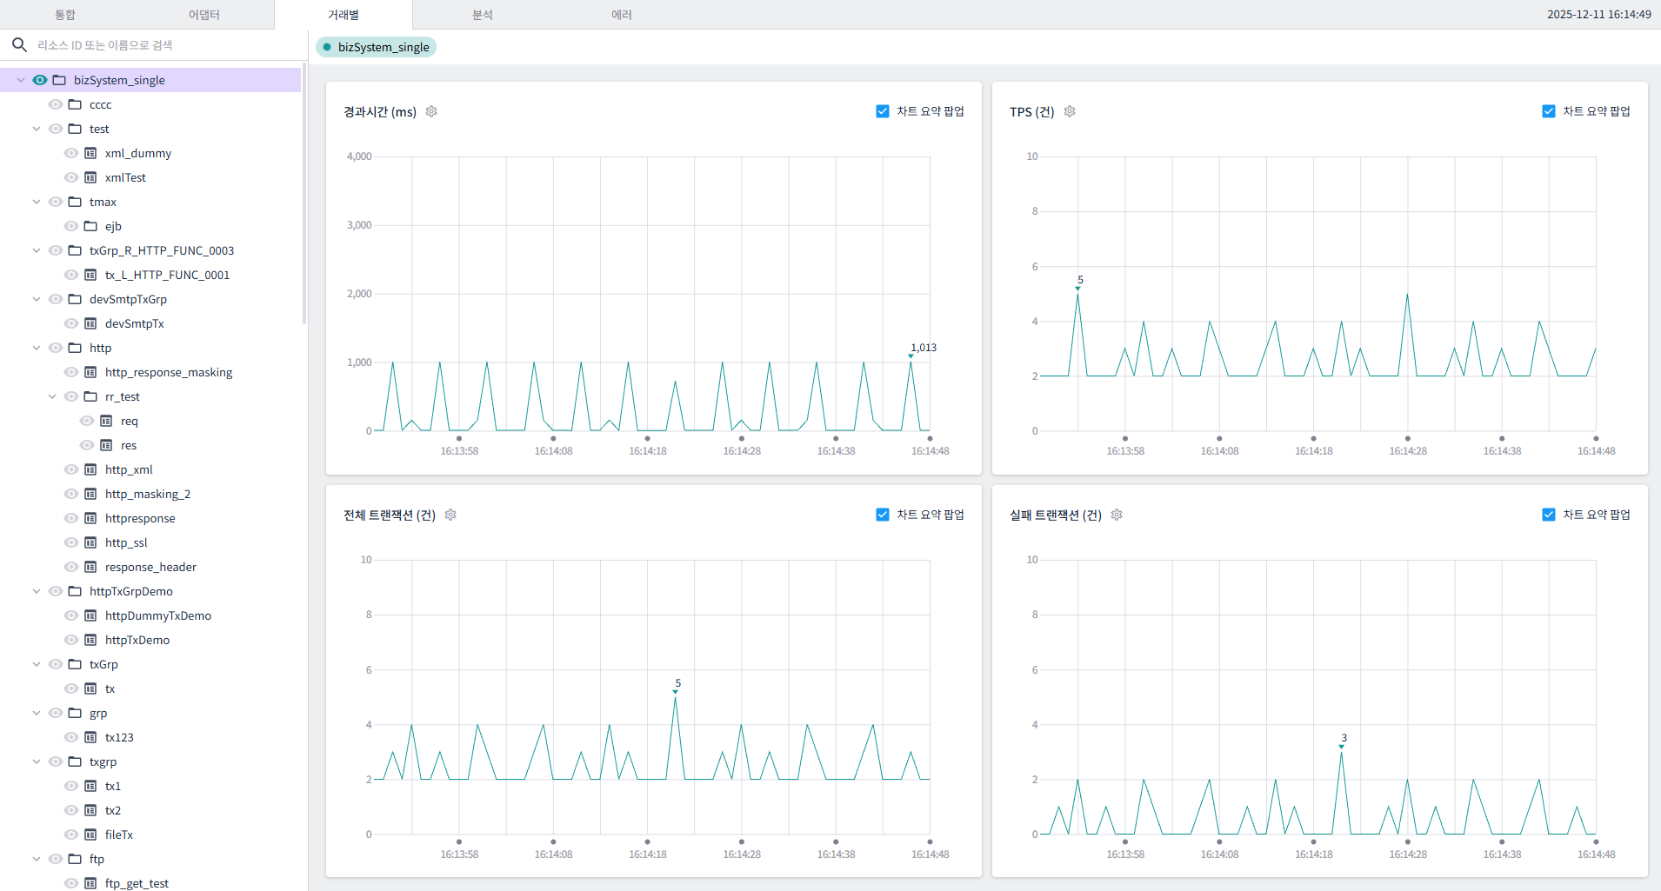The width and height of the screenshot is (1661, 891).
Task: Click the folder icon beside bizSystem_single
Action: [x=58, y=79]
